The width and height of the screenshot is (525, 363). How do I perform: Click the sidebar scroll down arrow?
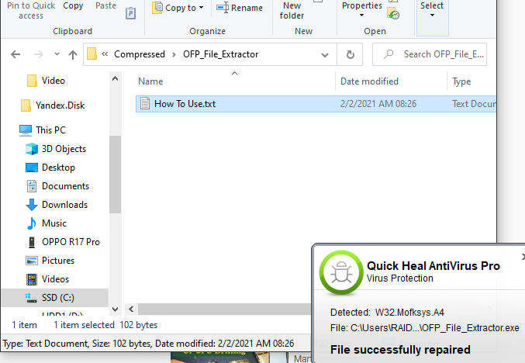[116, 309]
